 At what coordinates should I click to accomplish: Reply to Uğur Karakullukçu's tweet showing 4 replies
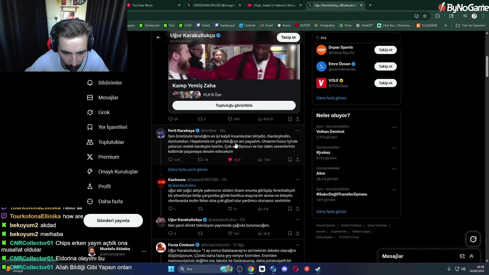tap(172, 233)
